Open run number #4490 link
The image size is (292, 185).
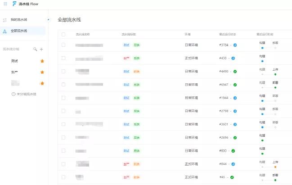[224, 72]
